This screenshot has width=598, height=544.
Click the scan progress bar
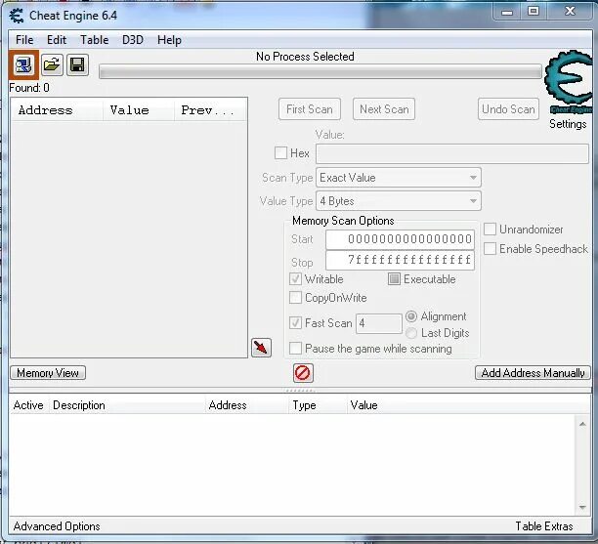tap(320, 71)
